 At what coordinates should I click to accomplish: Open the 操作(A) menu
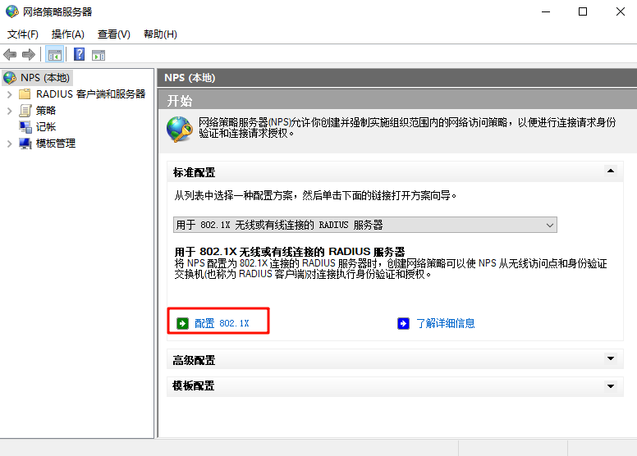tap(67, 34)
